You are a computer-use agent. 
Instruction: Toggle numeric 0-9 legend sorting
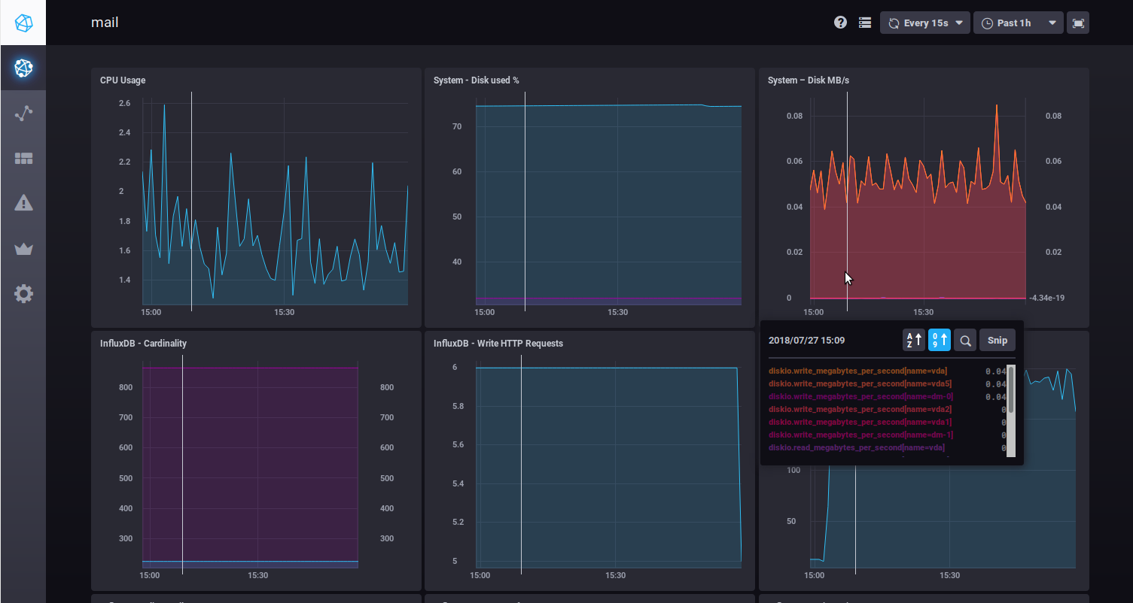coord(939,341)
